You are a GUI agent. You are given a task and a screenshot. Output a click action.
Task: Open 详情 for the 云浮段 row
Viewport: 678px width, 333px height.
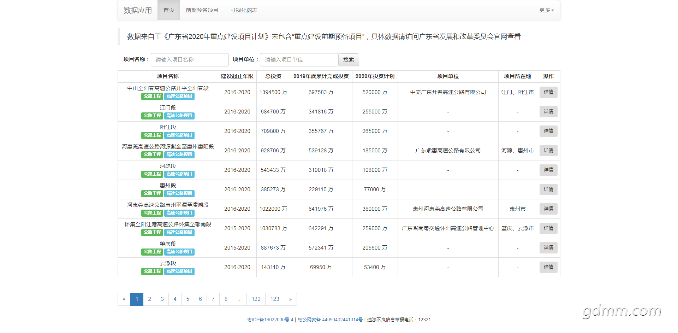548,267
